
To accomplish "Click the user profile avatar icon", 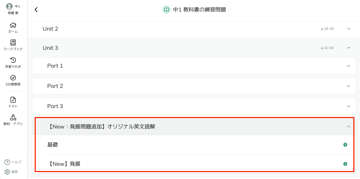I will point(9,6).
